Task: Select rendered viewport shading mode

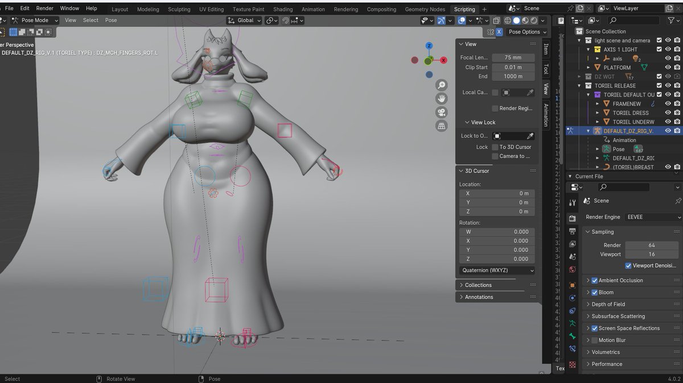Action: (535, 20)
